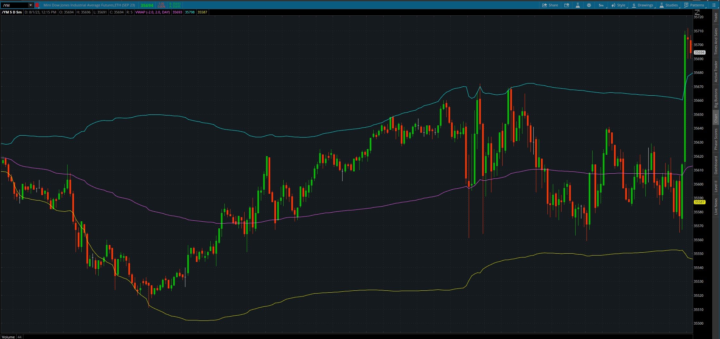The width and height of the screenshot is (720, 339).
Task: Click the last price 35694 in symbol bar
Action: 147,5
